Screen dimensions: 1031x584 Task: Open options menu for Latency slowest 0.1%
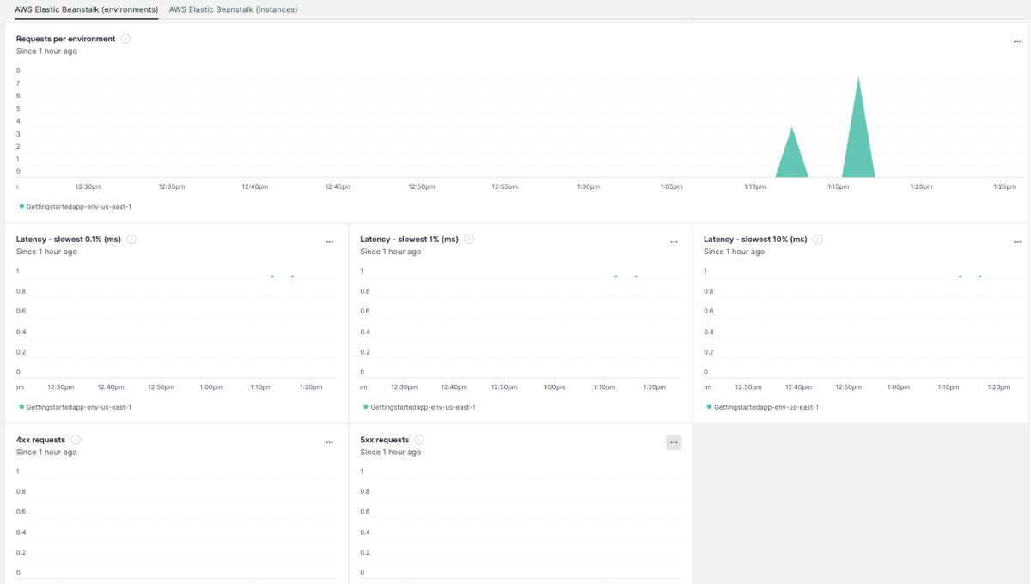[330, 242]
